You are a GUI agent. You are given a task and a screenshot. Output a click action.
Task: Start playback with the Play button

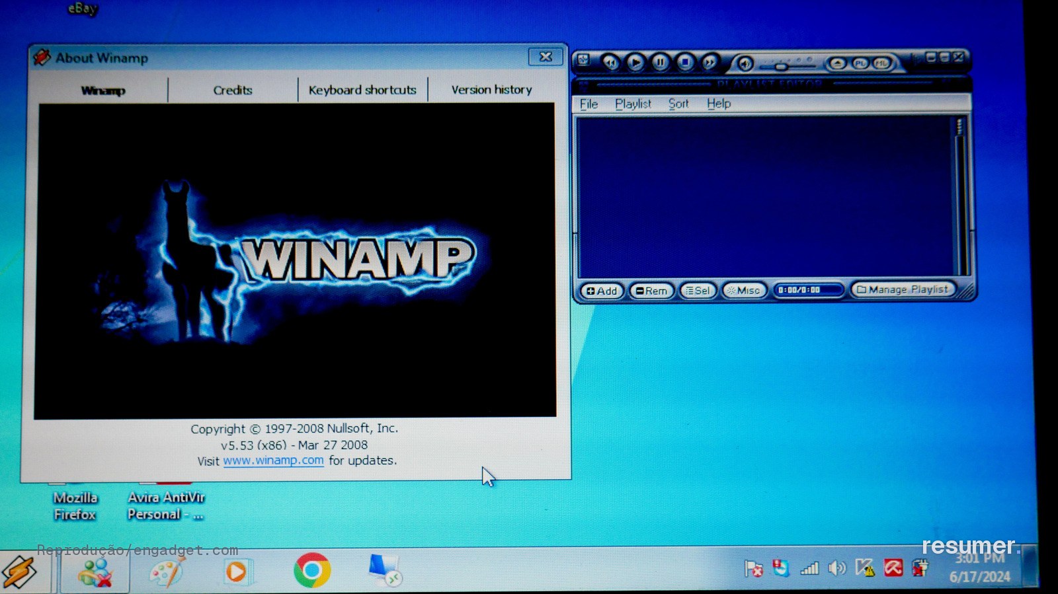coord(635,63)
